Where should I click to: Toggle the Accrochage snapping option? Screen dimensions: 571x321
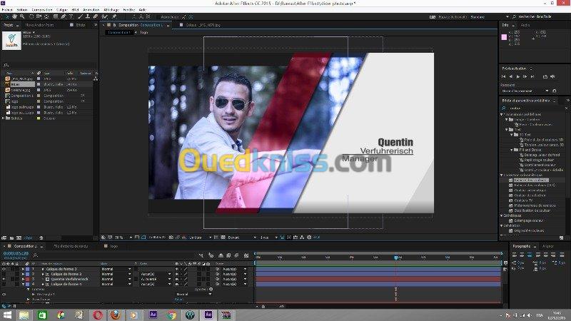tap(170, 16)
